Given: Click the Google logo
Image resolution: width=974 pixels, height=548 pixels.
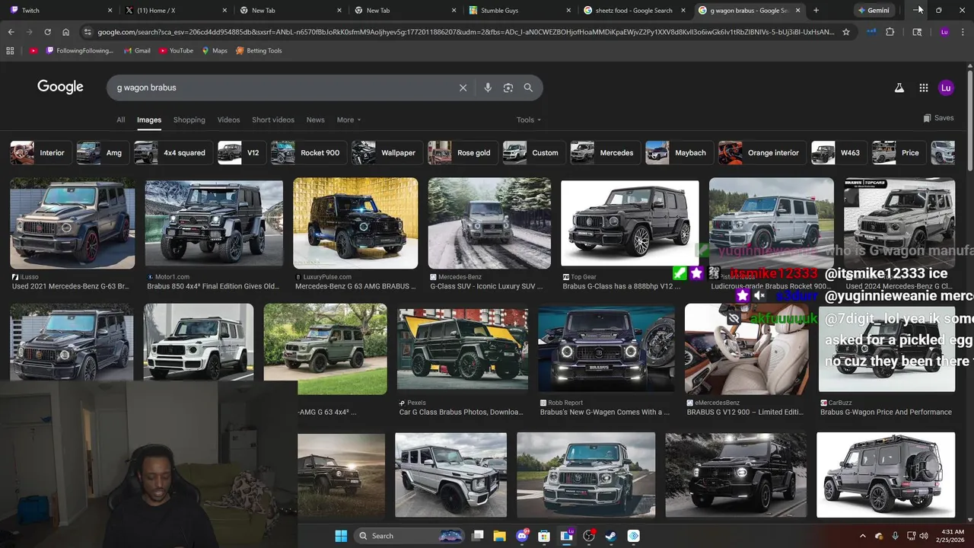Looking at the screenshot, I should coord(60,87).
